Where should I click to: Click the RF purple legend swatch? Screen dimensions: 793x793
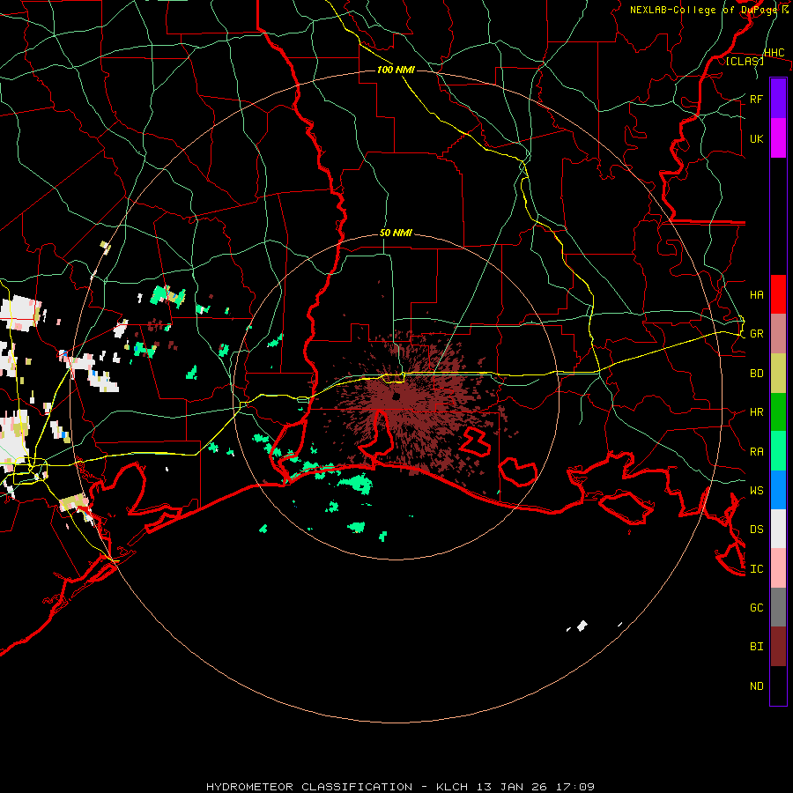tap(778, 99)
